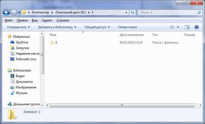Select Локальный диск (D:) in address path

pyautogui.click(x=70, y=12)
